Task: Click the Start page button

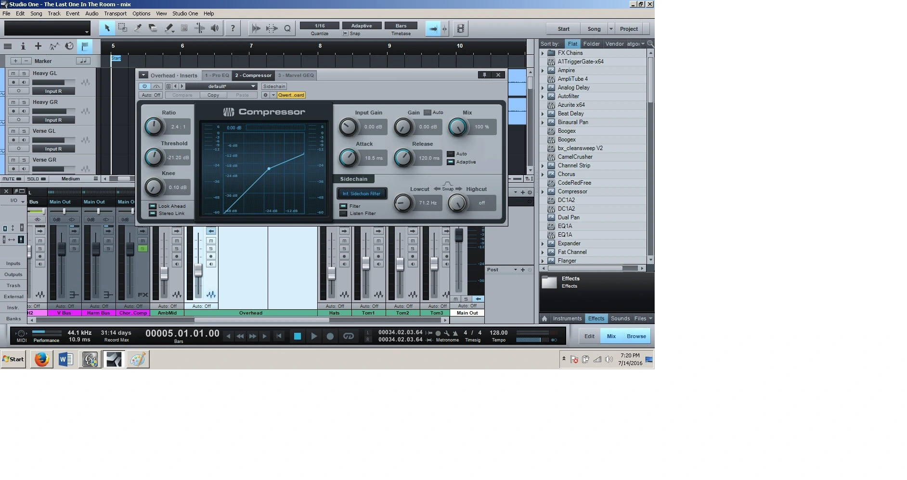Action: (x=563, y=29)
